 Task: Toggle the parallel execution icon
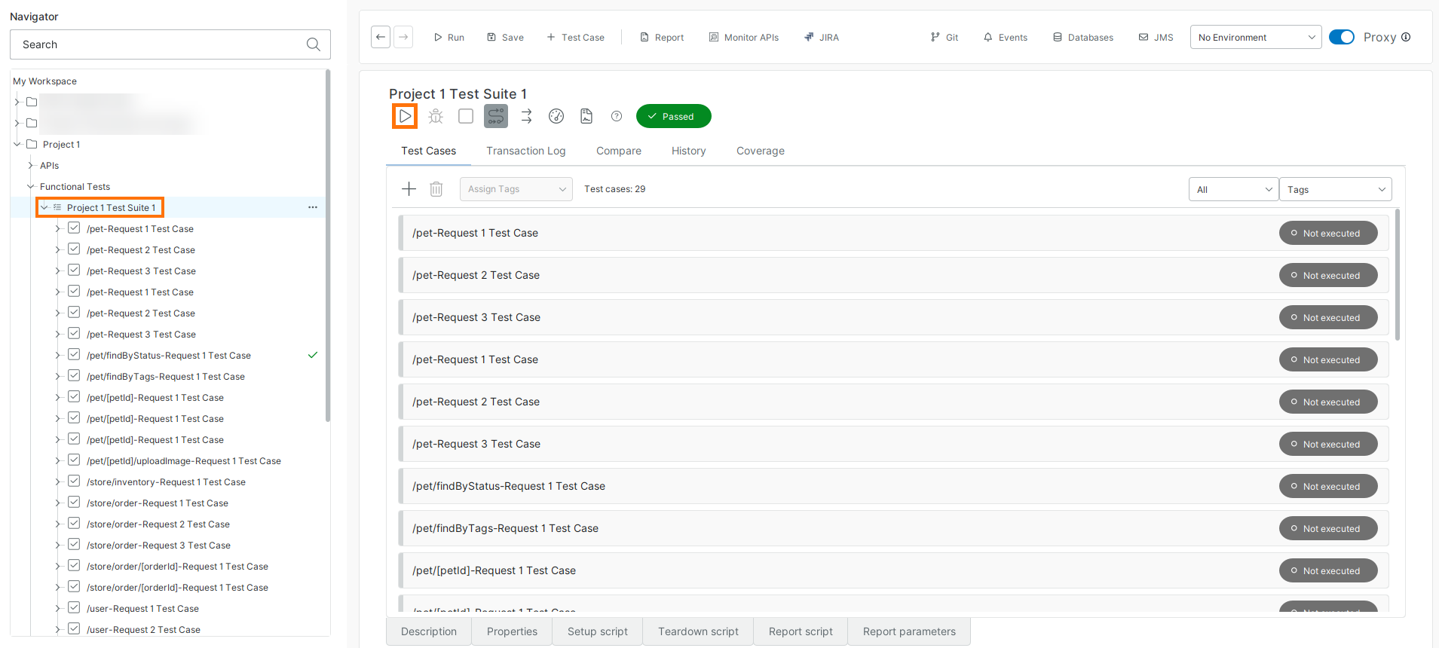(496, 116)
